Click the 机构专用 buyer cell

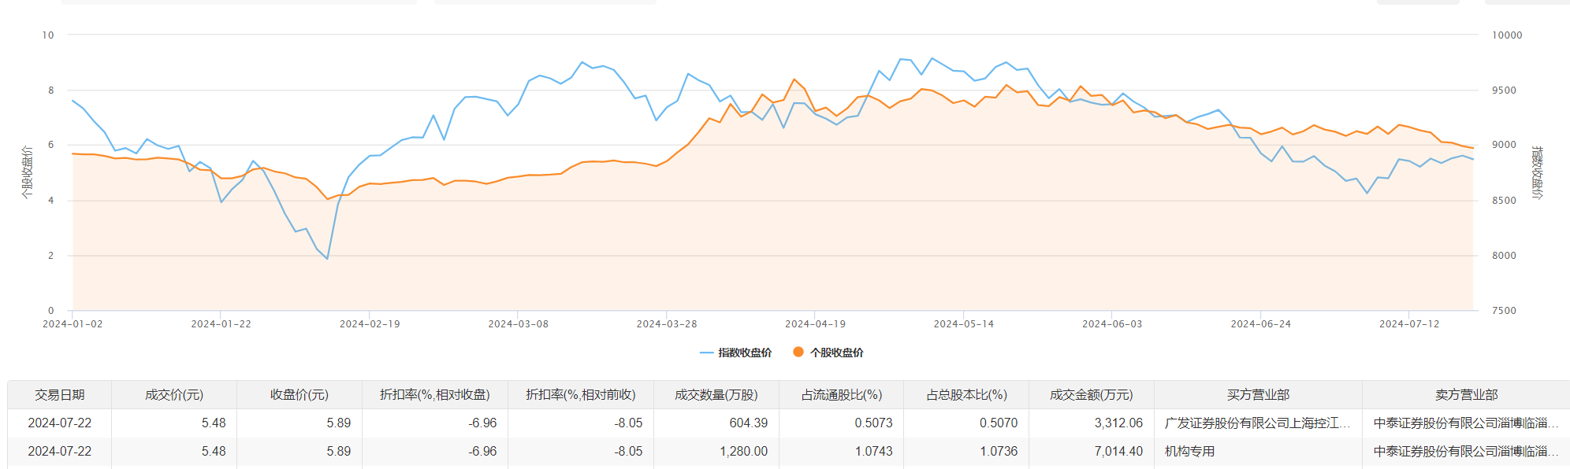[1190, 451]
